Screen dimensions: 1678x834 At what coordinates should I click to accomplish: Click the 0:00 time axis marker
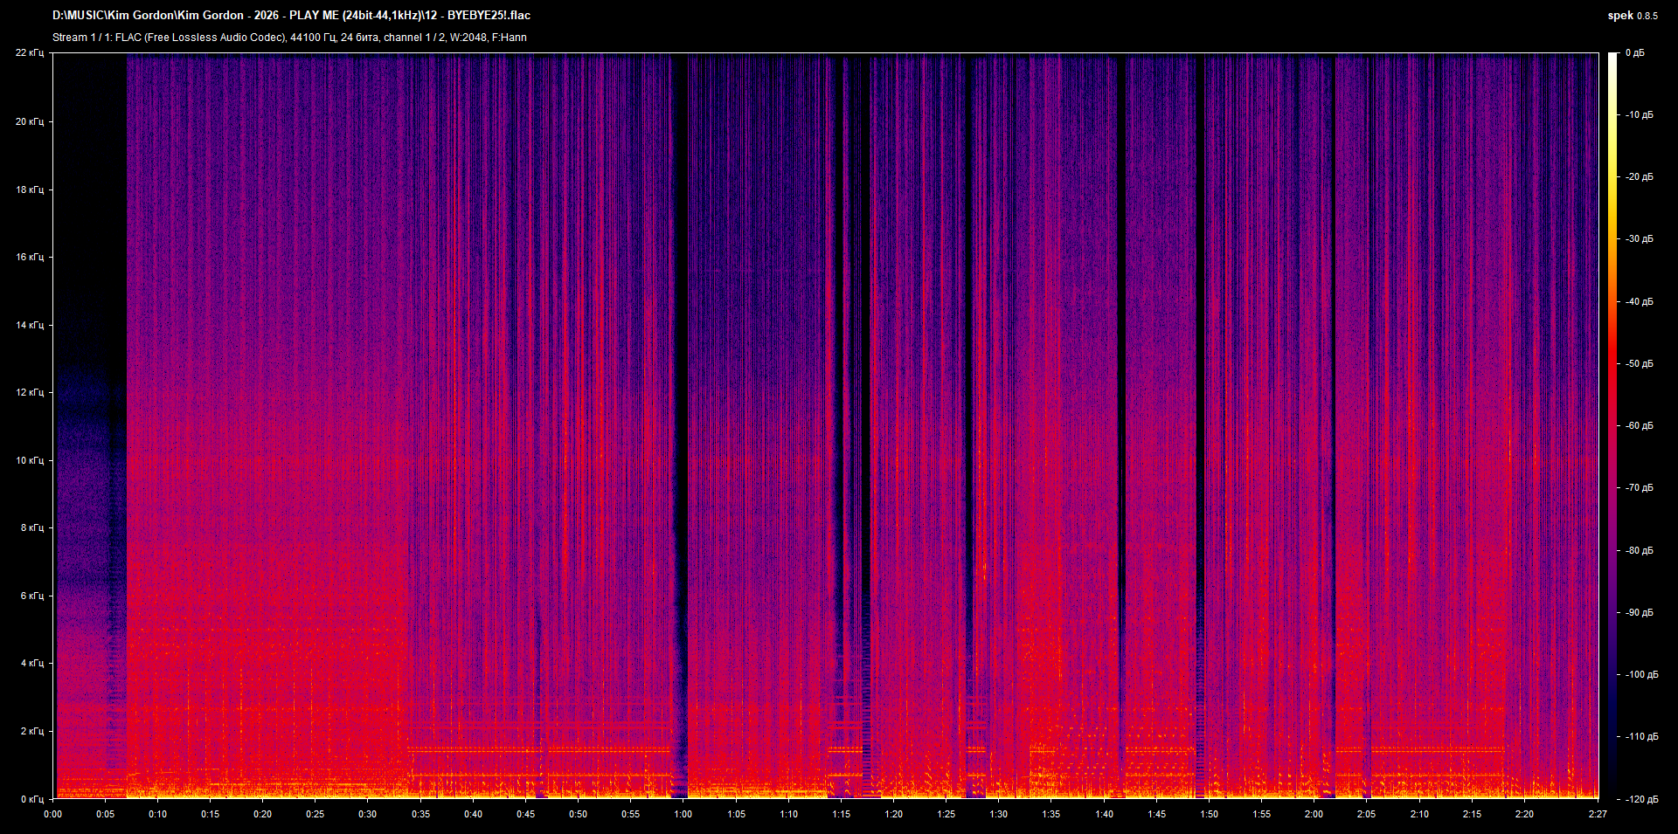(53, 813)
